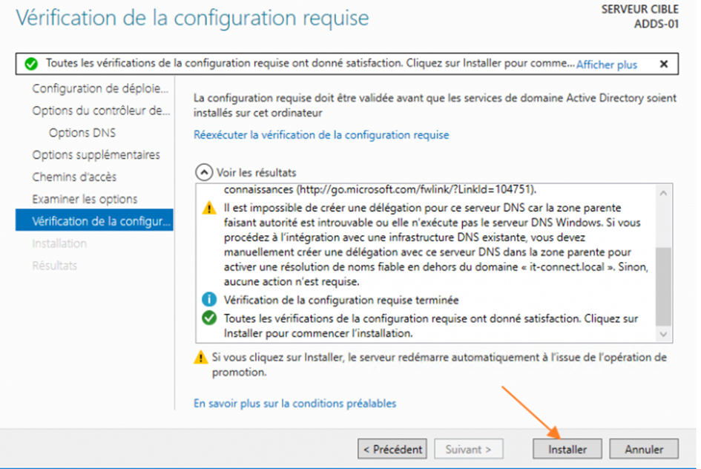The image size is (701, 469).
Task: Click the blue info icon beside Vérification terminée
Action: [209, 299]
